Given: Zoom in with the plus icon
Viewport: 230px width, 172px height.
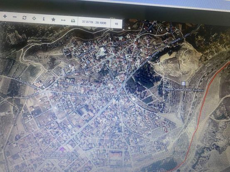Looking at the screenshot, I should (x=5, y=16).
